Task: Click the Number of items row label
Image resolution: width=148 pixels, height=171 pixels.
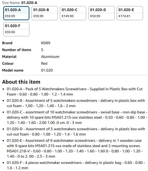Action: coord(17,50)
